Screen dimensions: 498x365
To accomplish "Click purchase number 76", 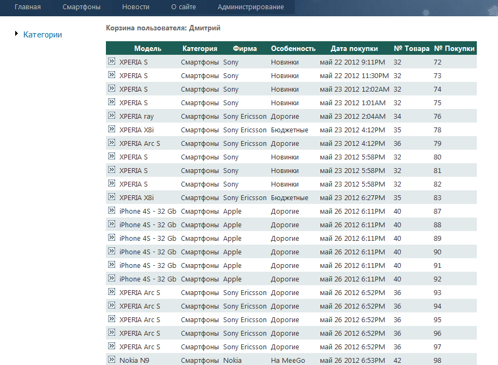I will click(437, 117).
